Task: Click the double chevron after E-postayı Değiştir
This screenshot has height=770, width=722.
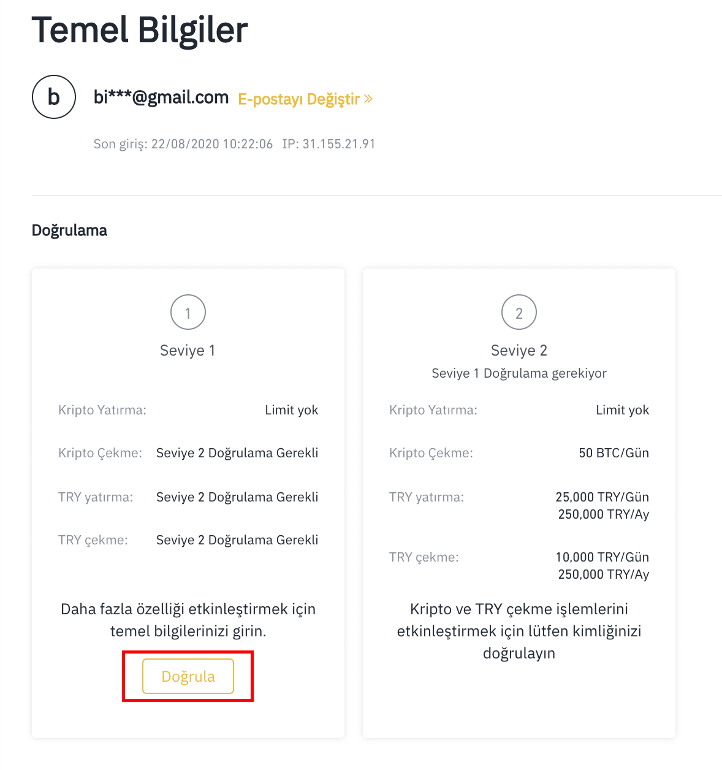Action: point(368,99)
